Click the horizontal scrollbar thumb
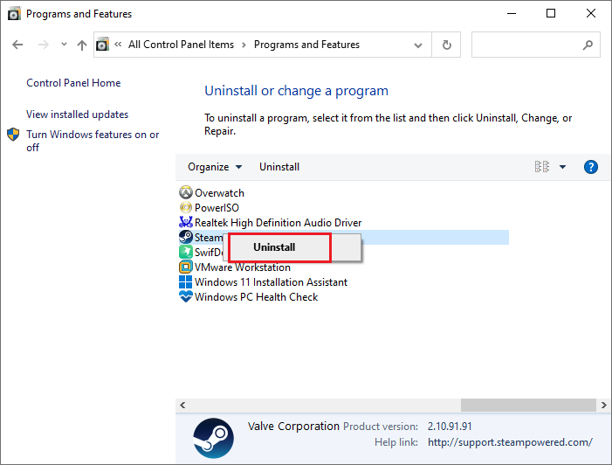This screenshot has width=612, height=465. [x=528, y=406]
